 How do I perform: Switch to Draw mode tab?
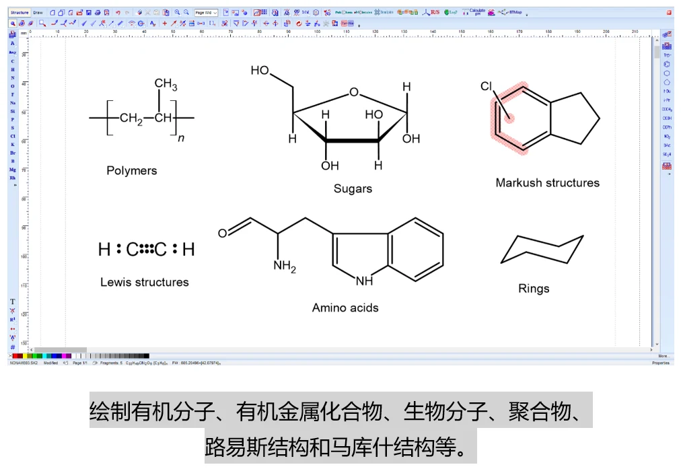tap(38, 13)
